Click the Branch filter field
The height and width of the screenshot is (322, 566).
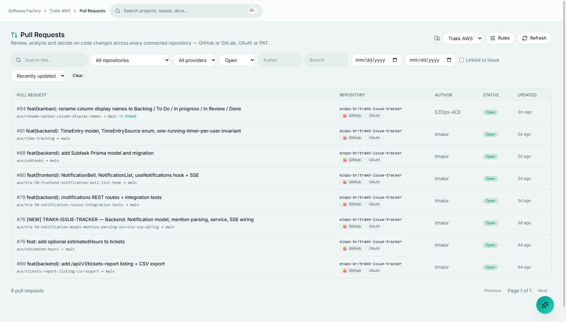[326, 60]
